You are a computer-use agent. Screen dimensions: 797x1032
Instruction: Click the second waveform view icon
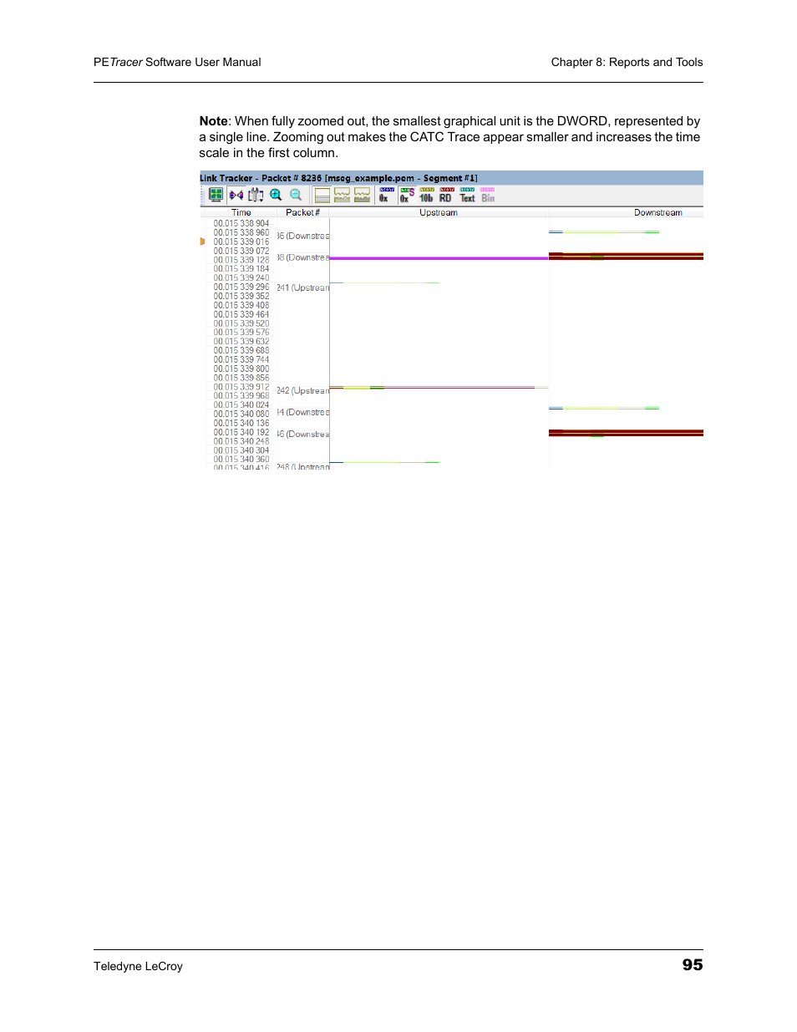343,196
